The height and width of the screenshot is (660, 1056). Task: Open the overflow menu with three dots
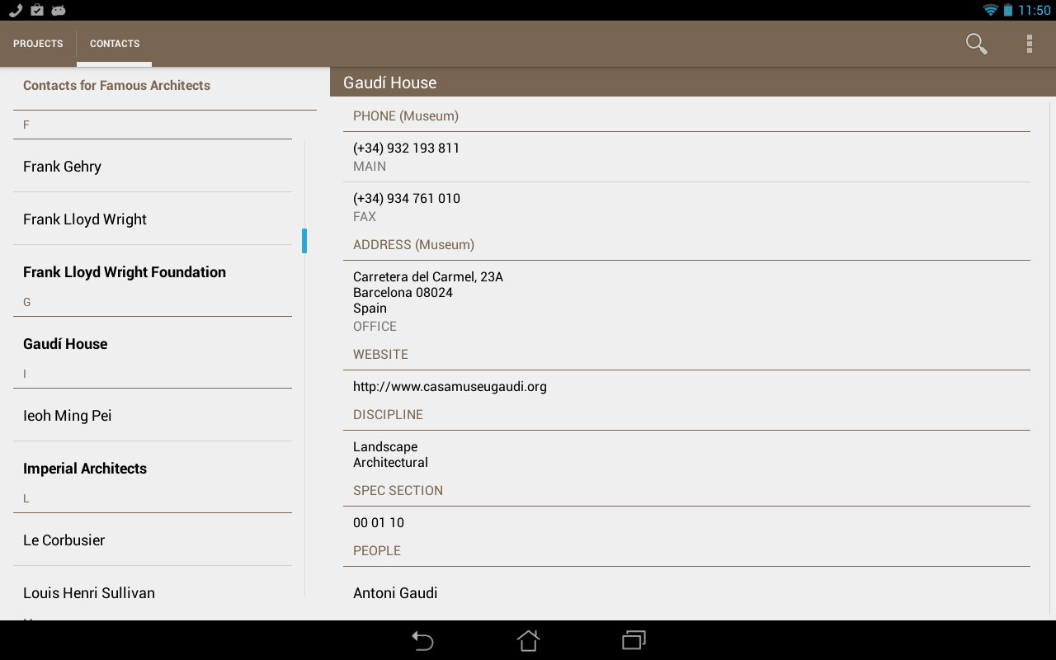(1029, 44)
